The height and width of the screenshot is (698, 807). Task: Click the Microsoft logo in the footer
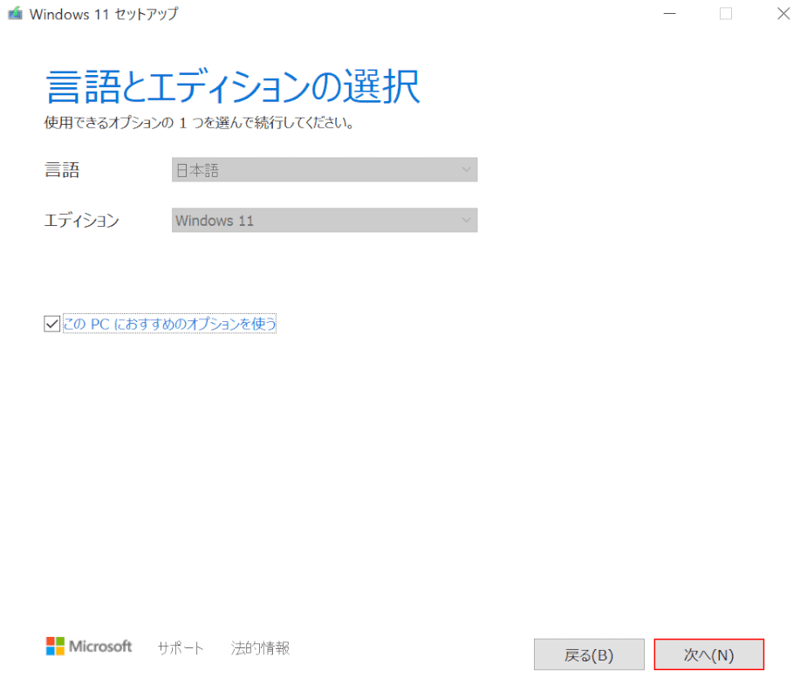coord(89,647)
